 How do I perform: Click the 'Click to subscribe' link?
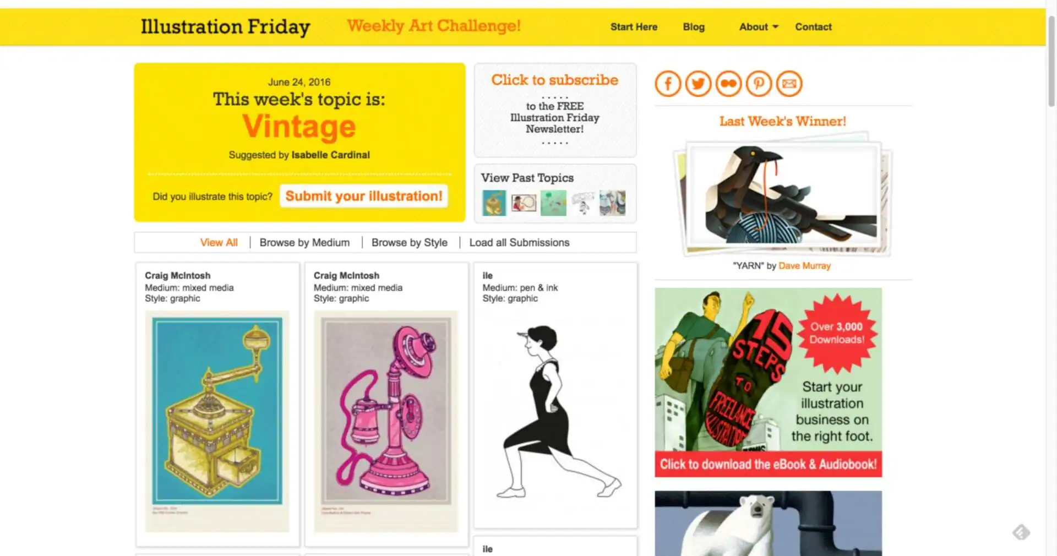pyautogui.click(x=554, y=80)
